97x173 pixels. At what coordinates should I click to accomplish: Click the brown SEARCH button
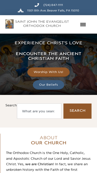(x=77, y=111)
